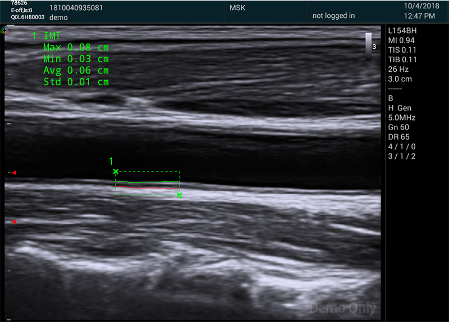Click the upper red focus arrow marker
The image size is (449, 322).
pyautogui.click(x=14, y=173)
